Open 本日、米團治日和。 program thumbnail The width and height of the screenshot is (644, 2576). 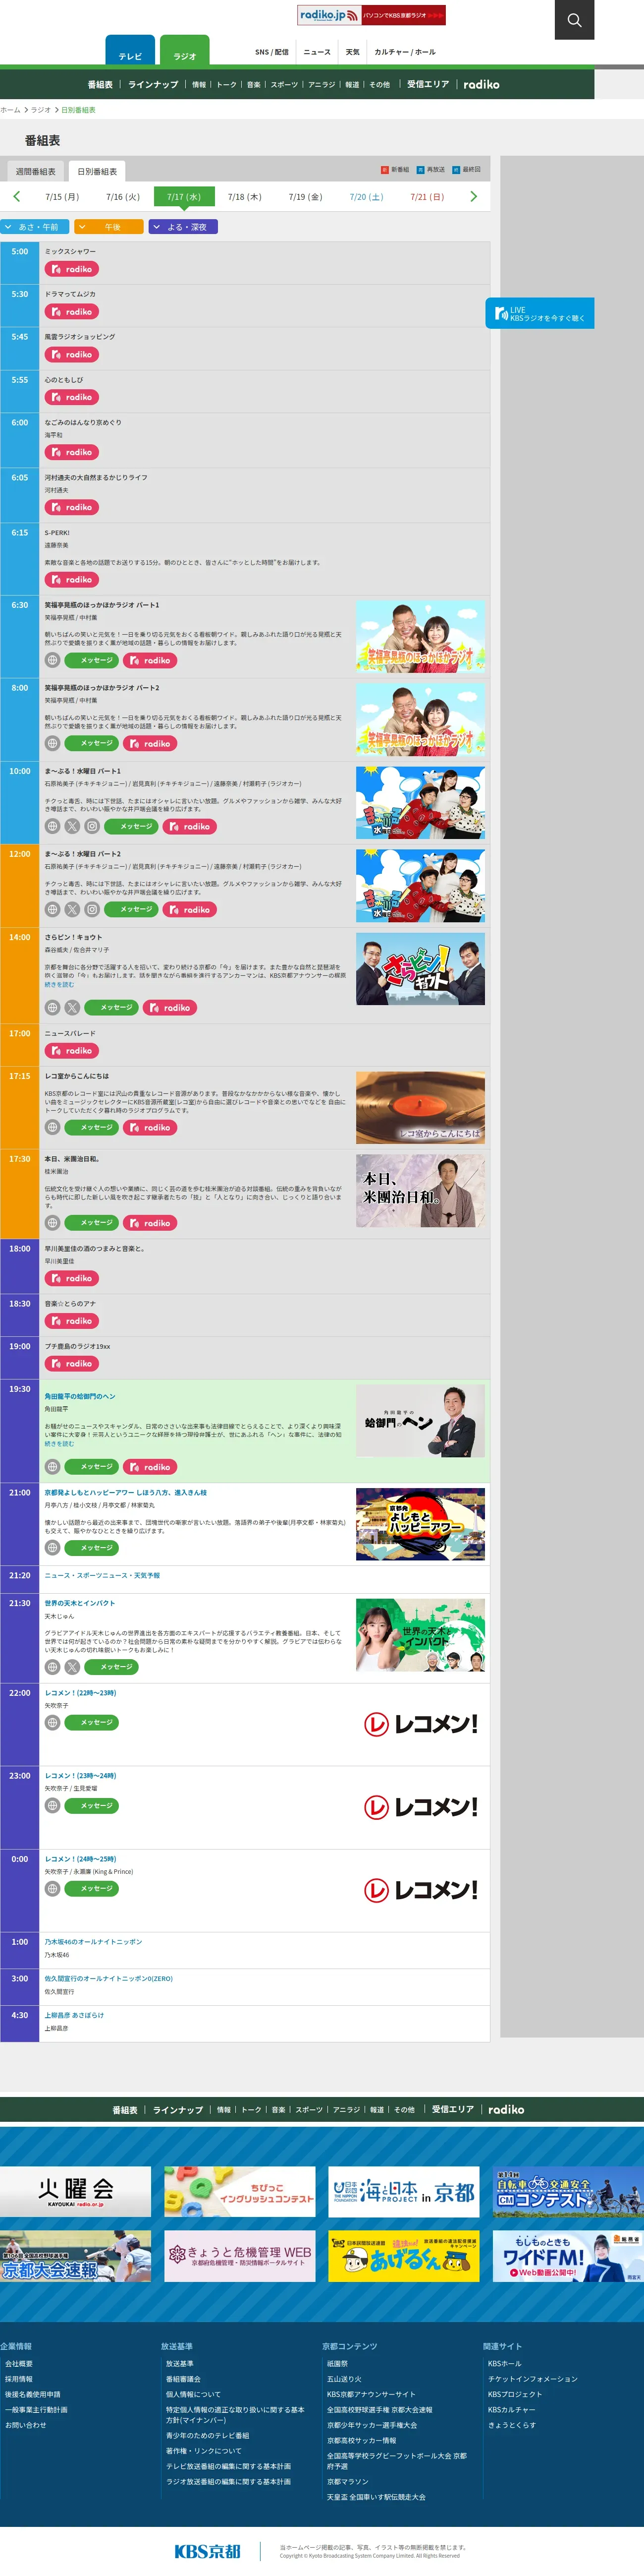(x=421, y=1191)
